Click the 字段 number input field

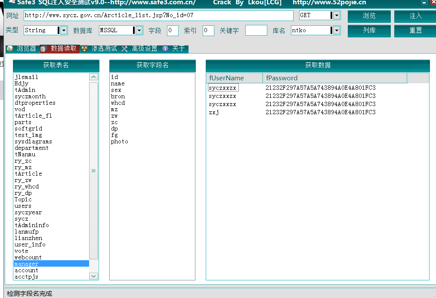173,30
